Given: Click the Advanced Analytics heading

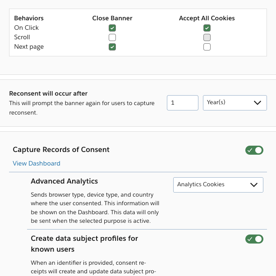Looking at the screenshot, I should [x=64, y=181].
